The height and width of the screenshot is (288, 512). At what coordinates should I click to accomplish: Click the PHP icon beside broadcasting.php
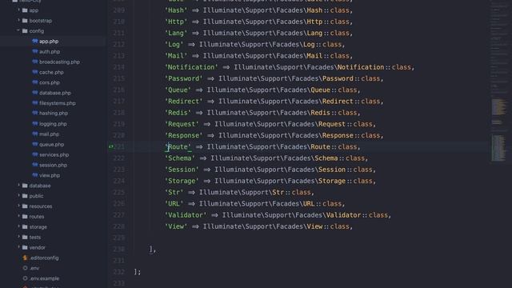(35, 62)
